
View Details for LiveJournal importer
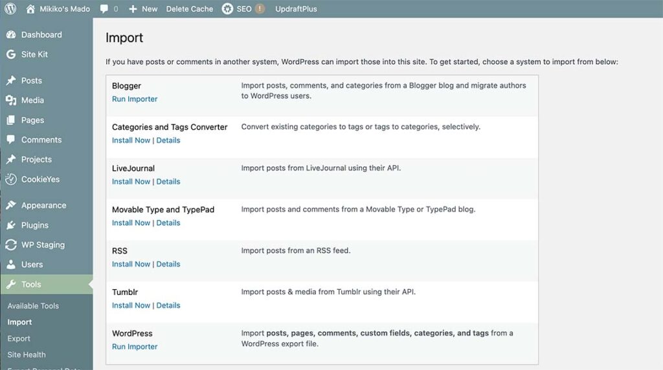(x=168, y=182)
